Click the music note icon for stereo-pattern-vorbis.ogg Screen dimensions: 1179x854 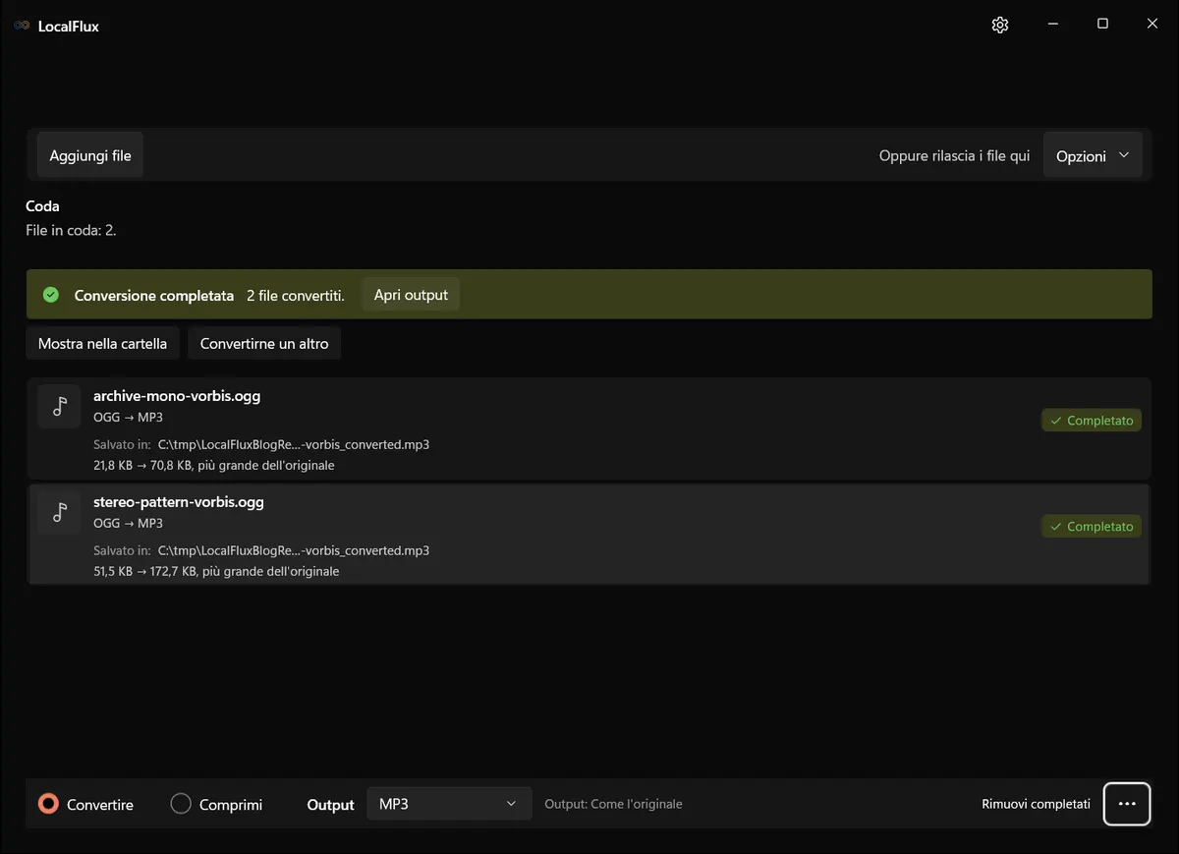59,513
